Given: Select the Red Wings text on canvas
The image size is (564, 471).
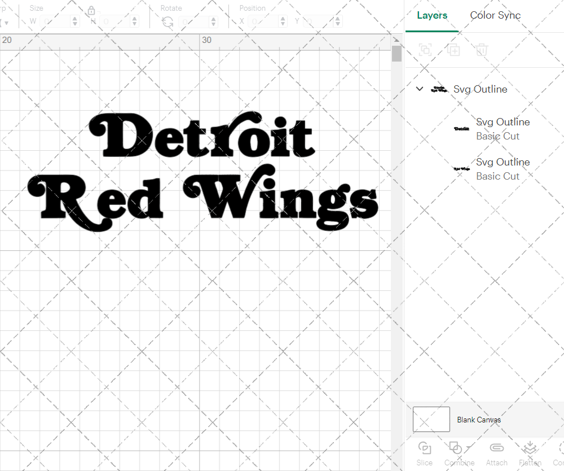Looking at the screenshot, I should pos(203,198).
